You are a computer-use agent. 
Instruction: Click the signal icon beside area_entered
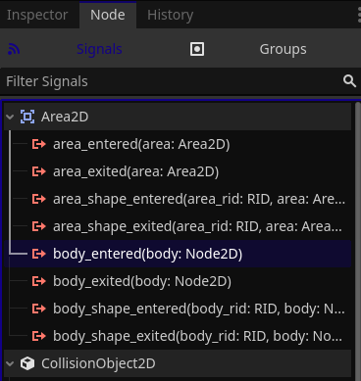39,144
